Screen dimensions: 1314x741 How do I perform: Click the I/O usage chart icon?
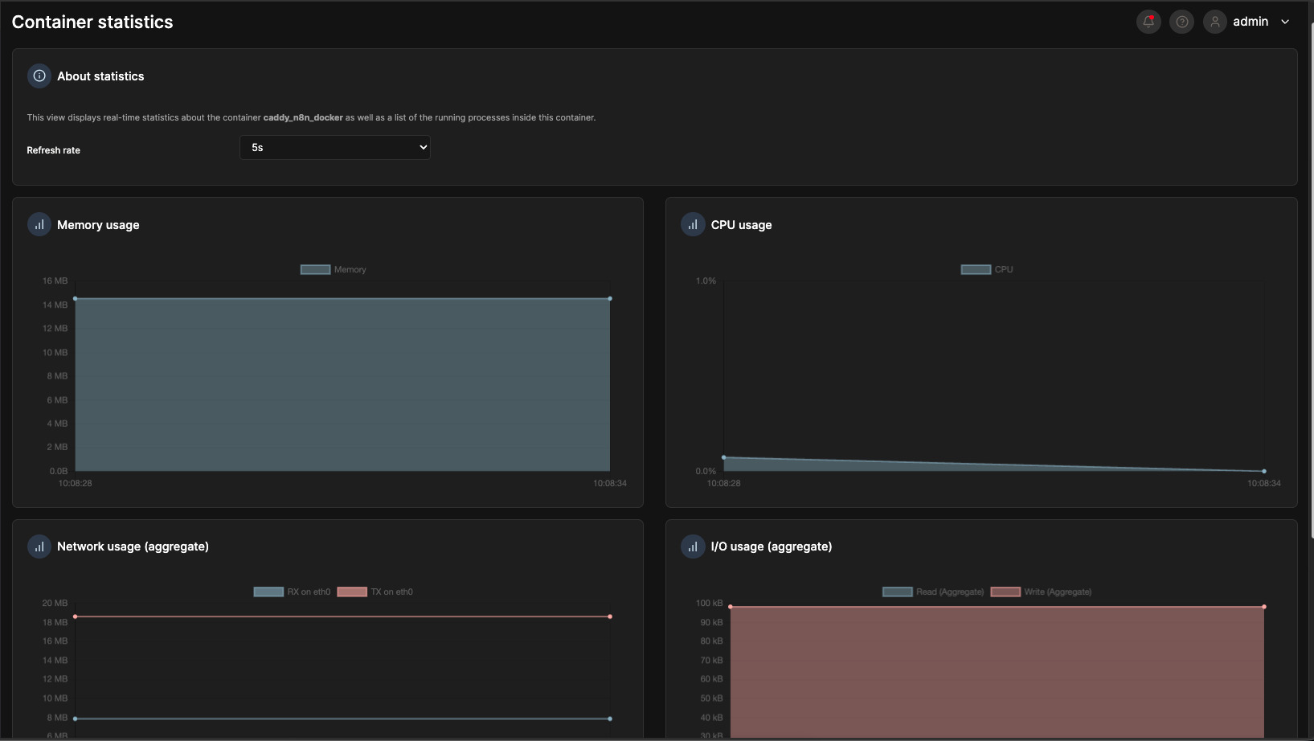[x=693, y=547]
